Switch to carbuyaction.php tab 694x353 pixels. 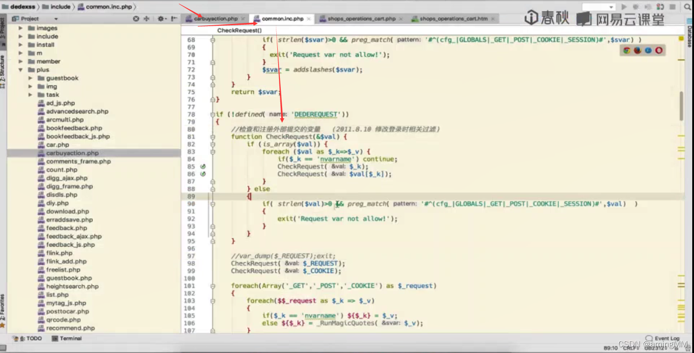(x=215, y=19)
